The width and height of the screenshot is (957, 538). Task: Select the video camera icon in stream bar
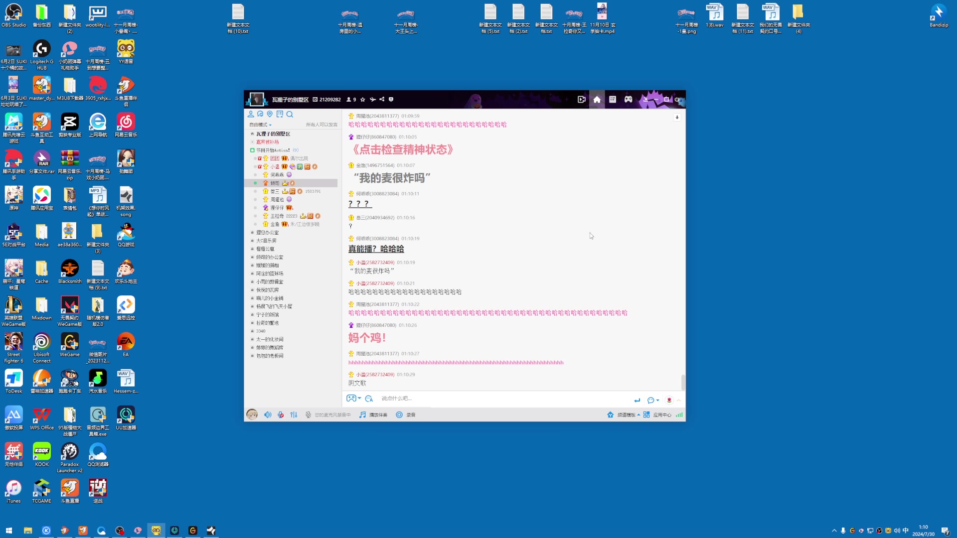click(x=581, y=99)
